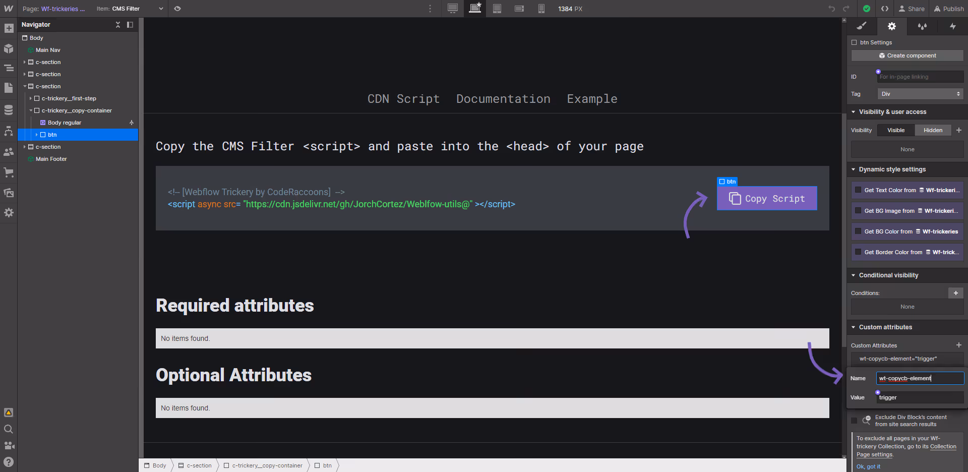Toggle the Navigator panel icon in sidebar
The height and width of the screenshot is (472, 968).
tap(9, 68)
